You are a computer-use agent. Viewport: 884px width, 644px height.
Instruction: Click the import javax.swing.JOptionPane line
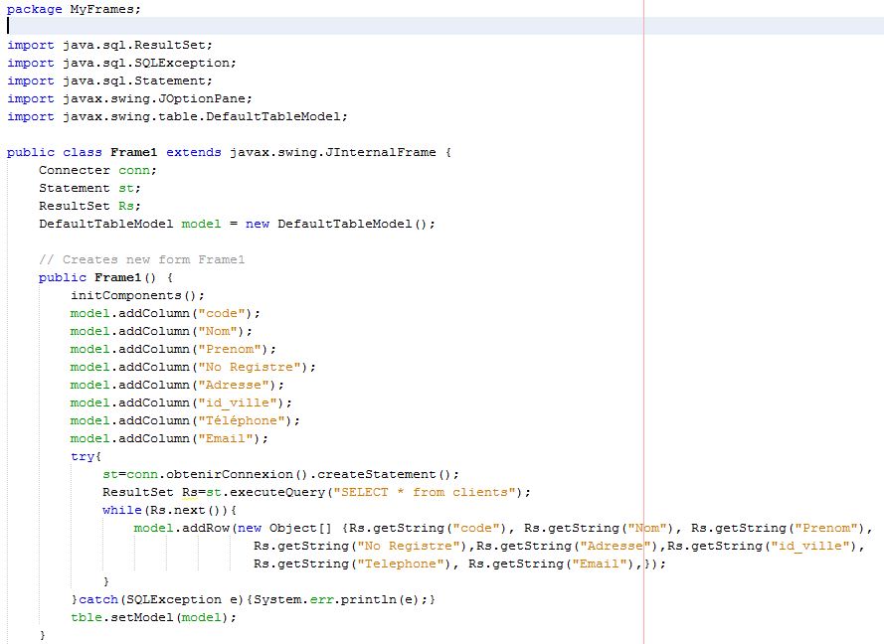pyautogui.click(x=129, y=98)
